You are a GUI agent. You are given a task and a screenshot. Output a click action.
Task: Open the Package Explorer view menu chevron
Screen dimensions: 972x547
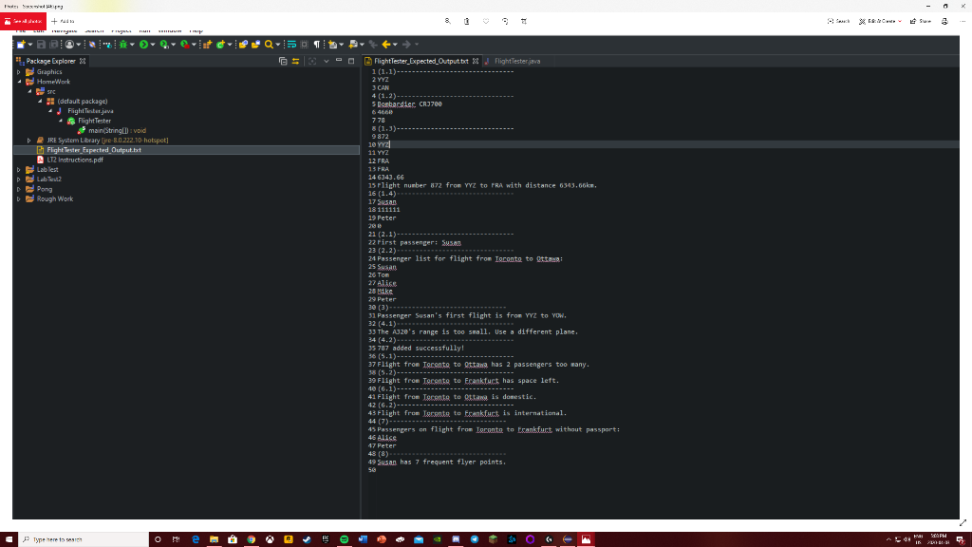(x=327, y=61)
